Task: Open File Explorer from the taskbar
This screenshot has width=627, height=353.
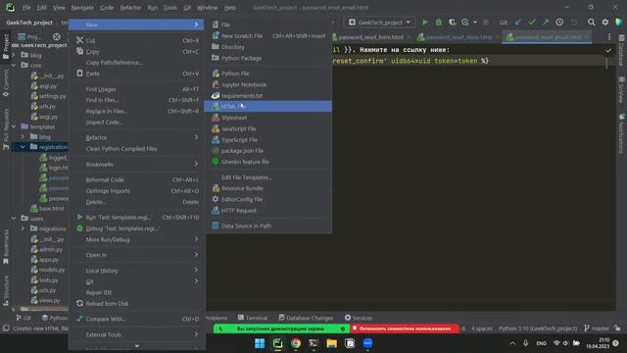Action: tap(331, 343)
